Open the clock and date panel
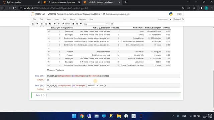The height and width of the screenshot is (120, 214). [x=207, y=116]
